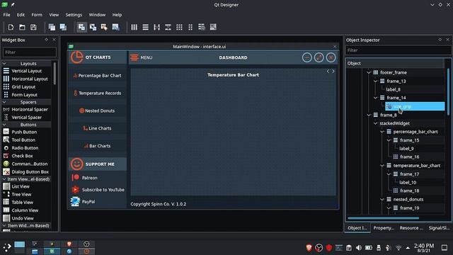Click the QT CHARTS pie logo icon
Screen dimensions: 453x255
click(x=77, y=57)
